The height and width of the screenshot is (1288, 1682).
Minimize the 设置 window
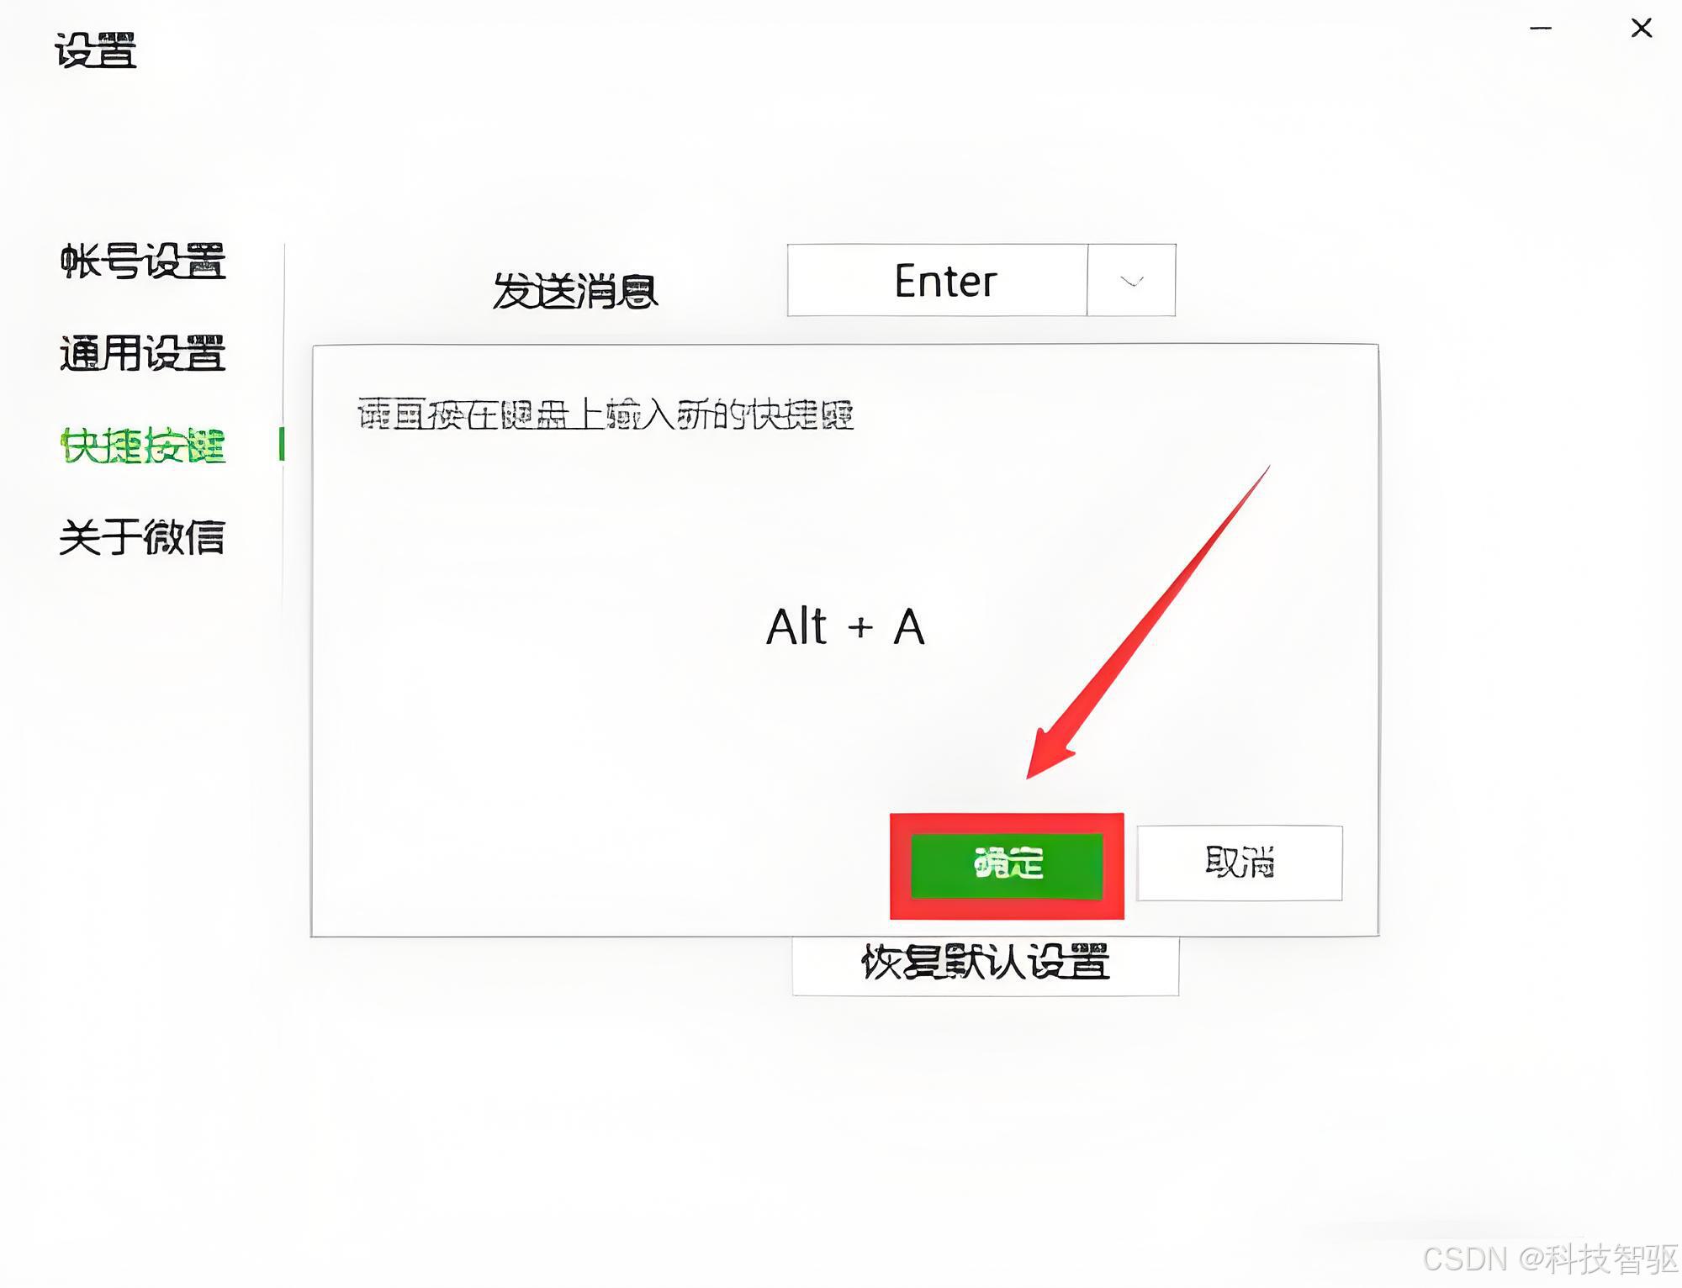[x=1540, y=28]
